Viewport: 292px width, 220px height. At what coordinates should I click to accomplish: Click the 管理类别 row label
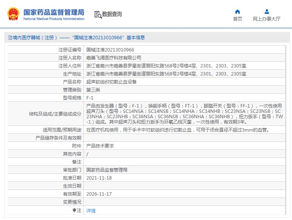point(72,90)
